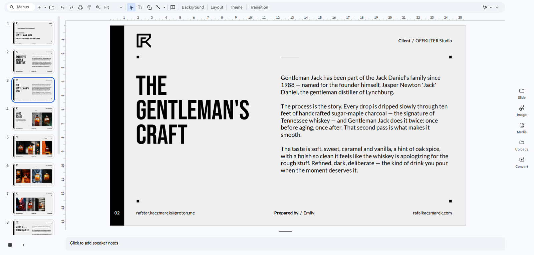
Task: Select slide 4 Mood Board thumbnail
Action: 33,118
